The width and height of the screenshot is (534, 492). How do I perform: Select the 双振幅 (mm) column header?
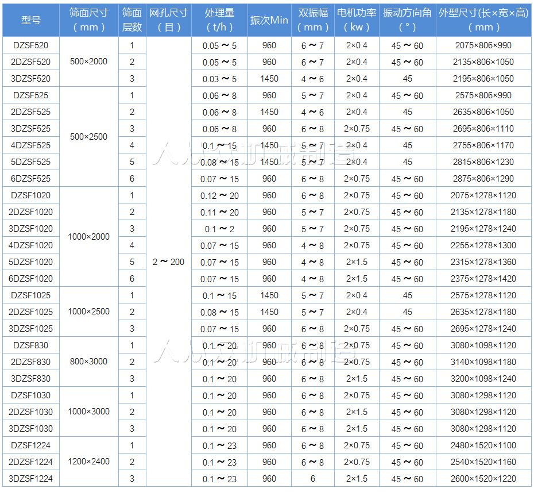click(313, 20)
